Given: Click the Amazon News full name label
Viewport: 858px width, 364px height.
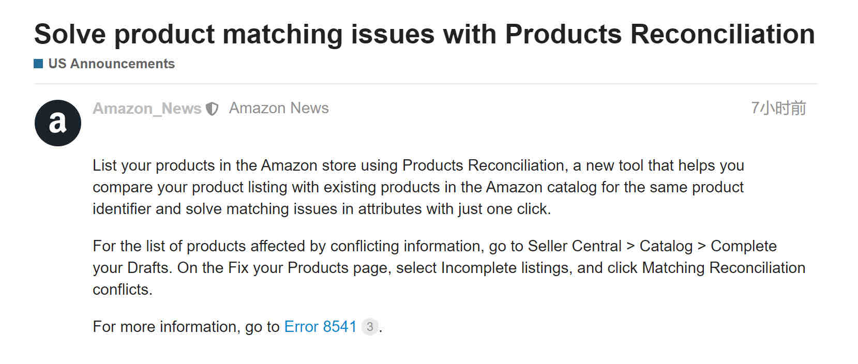Looking at the screenshot, I should pos(279,108).
